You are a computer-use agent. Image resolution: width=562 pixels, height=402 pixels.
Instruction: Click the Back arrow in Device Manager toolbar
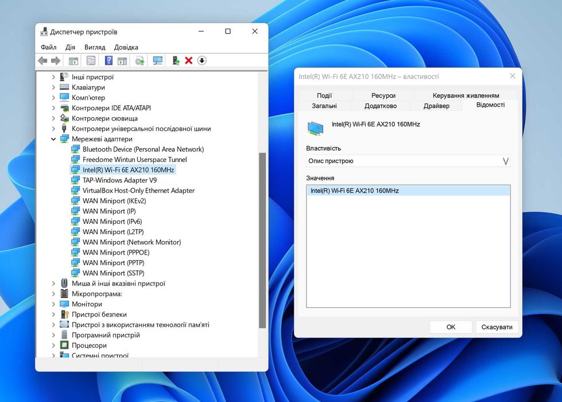coord(42,61)
